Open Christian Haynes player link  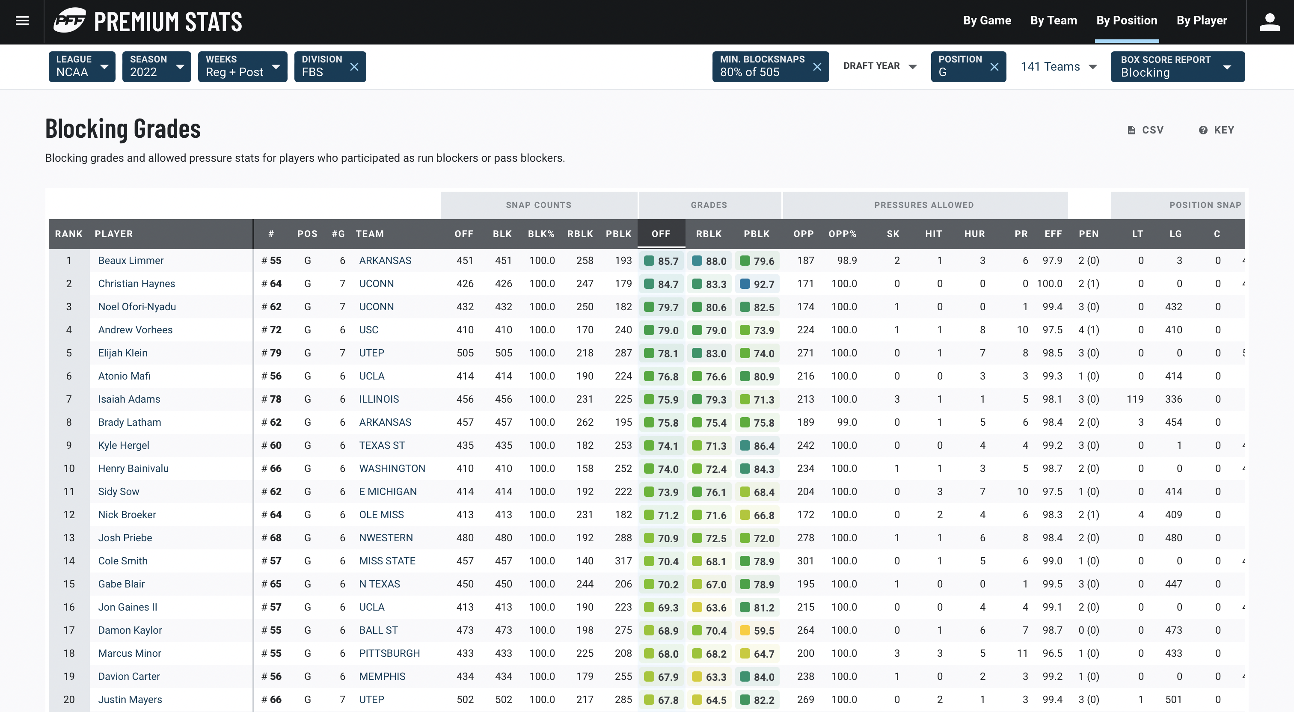point(136,283)
